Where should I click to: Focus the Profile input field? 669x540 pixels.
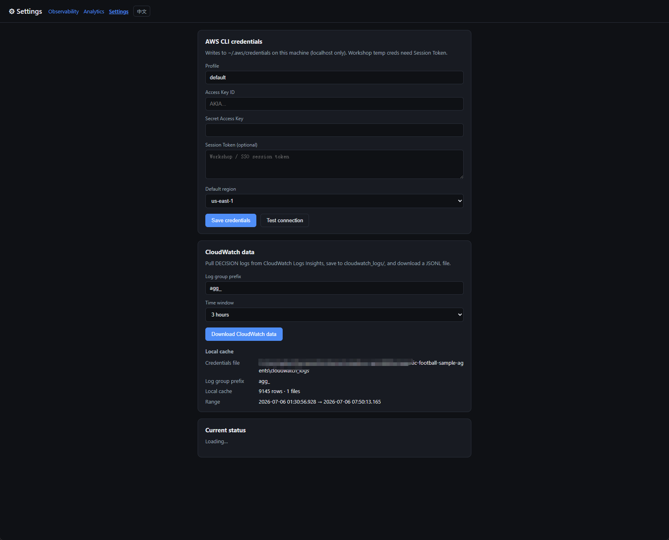coord(334,78)
